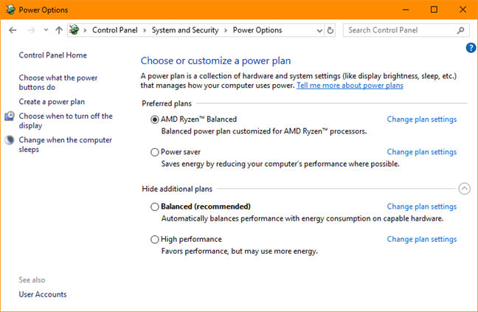The image size is (478, 312).
Task: Select the Power saver plan
Action: (x=155, y=152)
